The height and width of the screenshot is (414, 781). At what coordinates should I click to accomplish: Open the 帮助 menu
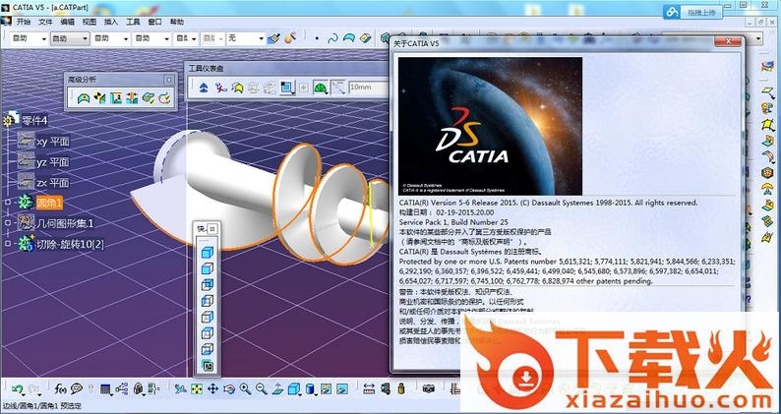[177, 22]
